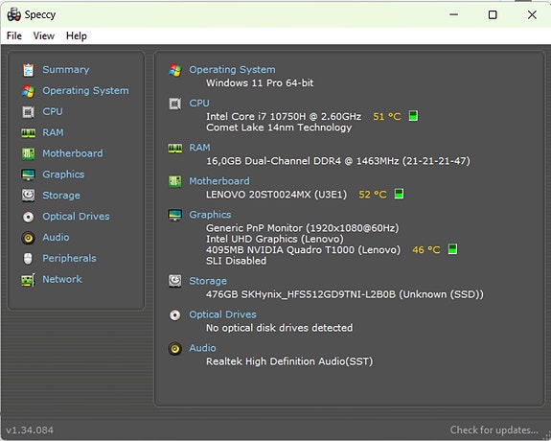Click the Optical Drives disc icon in sidebar
This screenshot has height=441, width=551.
tap(28, 217)
